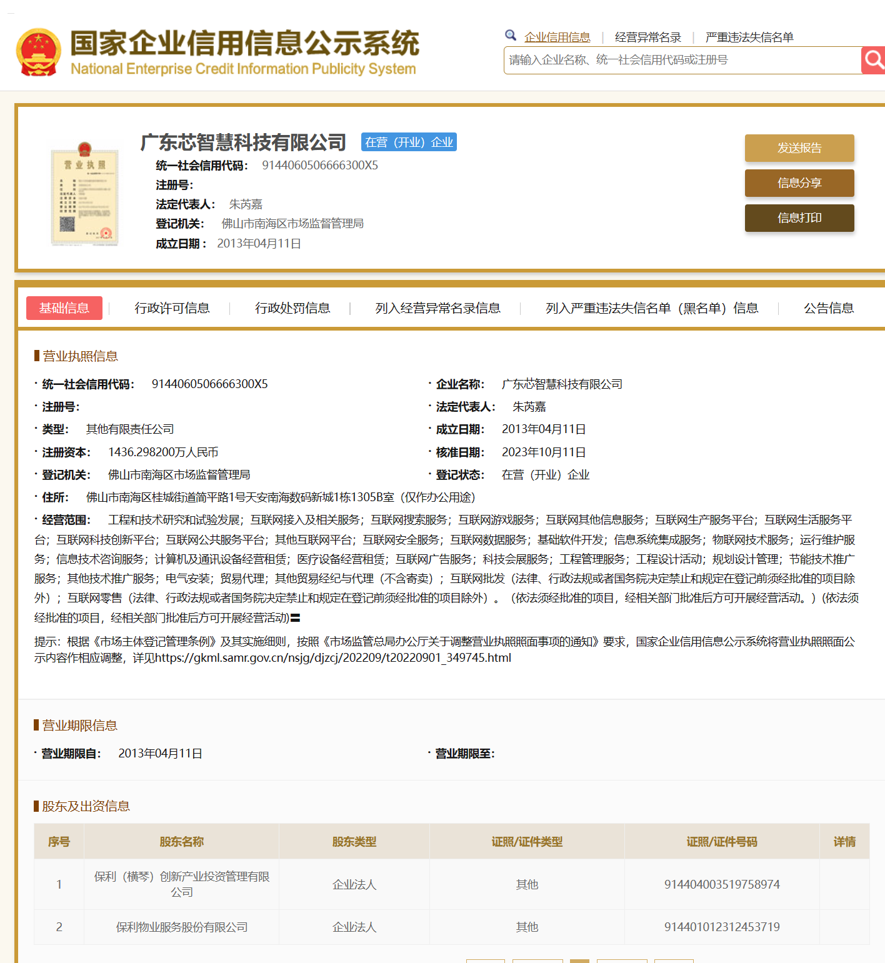This screenshot has height=963, width=885.
Task: Select the 公告信息 tab
Action: (x=829, y=308)
